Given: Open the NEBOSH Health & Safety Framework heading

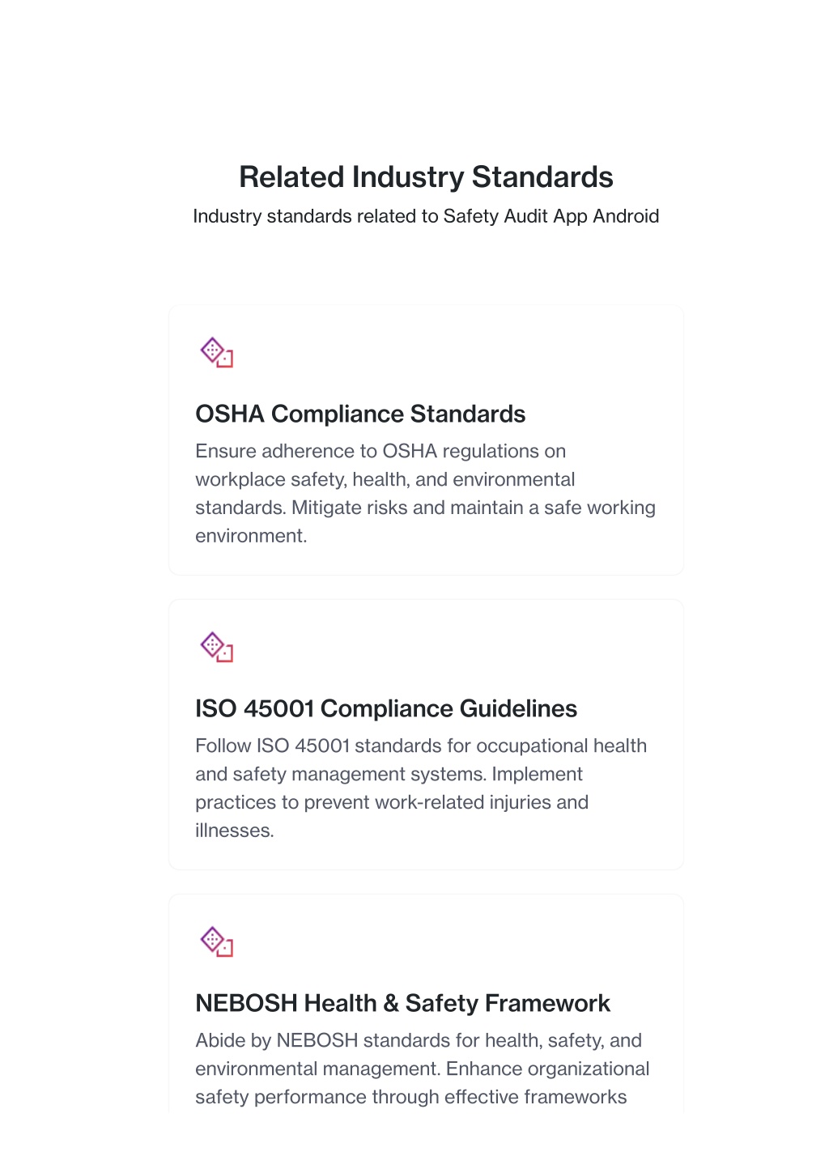Looking at the screenshot, I should 402,1003.
